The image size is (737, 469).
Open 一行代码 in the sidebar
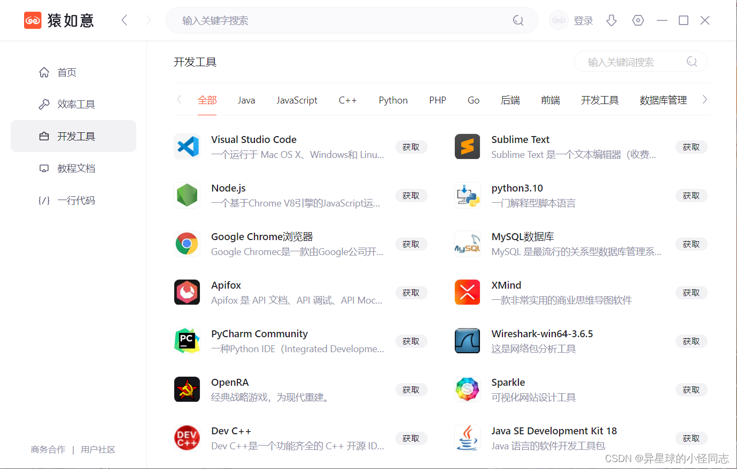click(73, 200)
